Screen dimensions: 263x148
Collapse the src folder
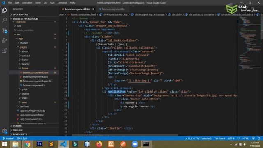pyautogui.click(x=18, y=35)
